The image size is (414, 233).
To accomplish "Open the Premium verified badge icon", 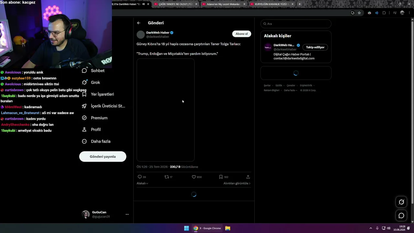I will click(84, 118).
